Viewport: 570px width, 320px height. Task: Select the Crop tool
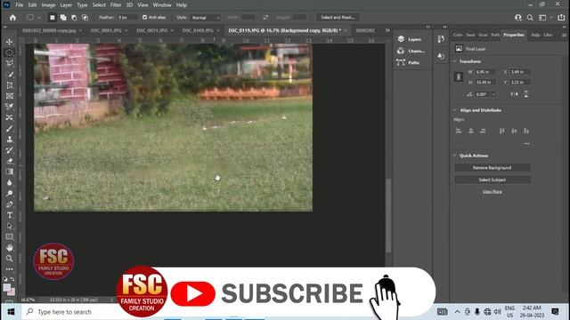point(10,85)
